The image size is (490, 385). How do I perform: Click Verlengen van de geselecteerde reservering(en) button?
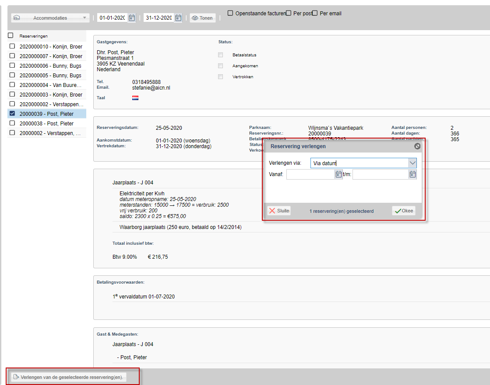69,377
